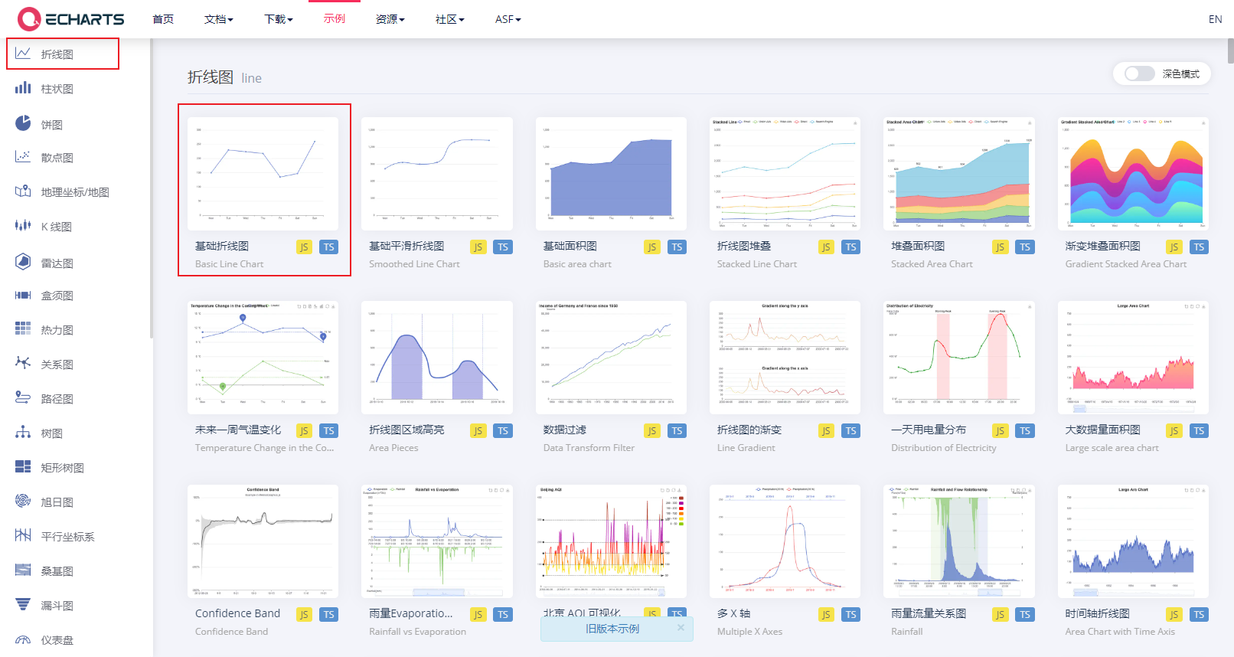Open the 多 X 轴 thumbnail
The height and width of the screenshot is (657, 1234).
[785, 541]
